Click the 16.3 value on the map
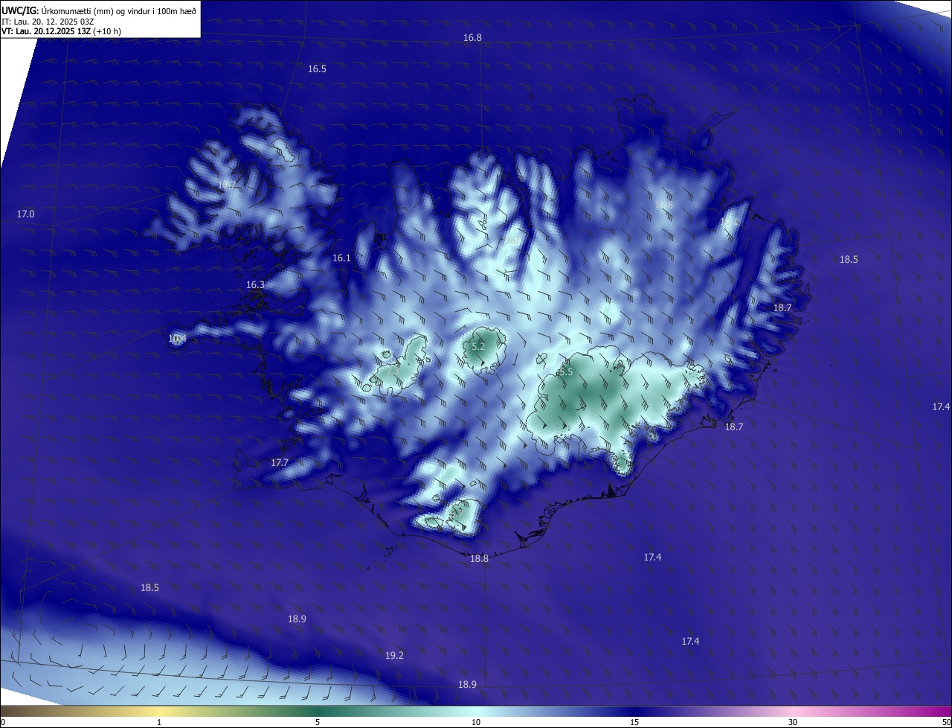 tap(255, 285)
